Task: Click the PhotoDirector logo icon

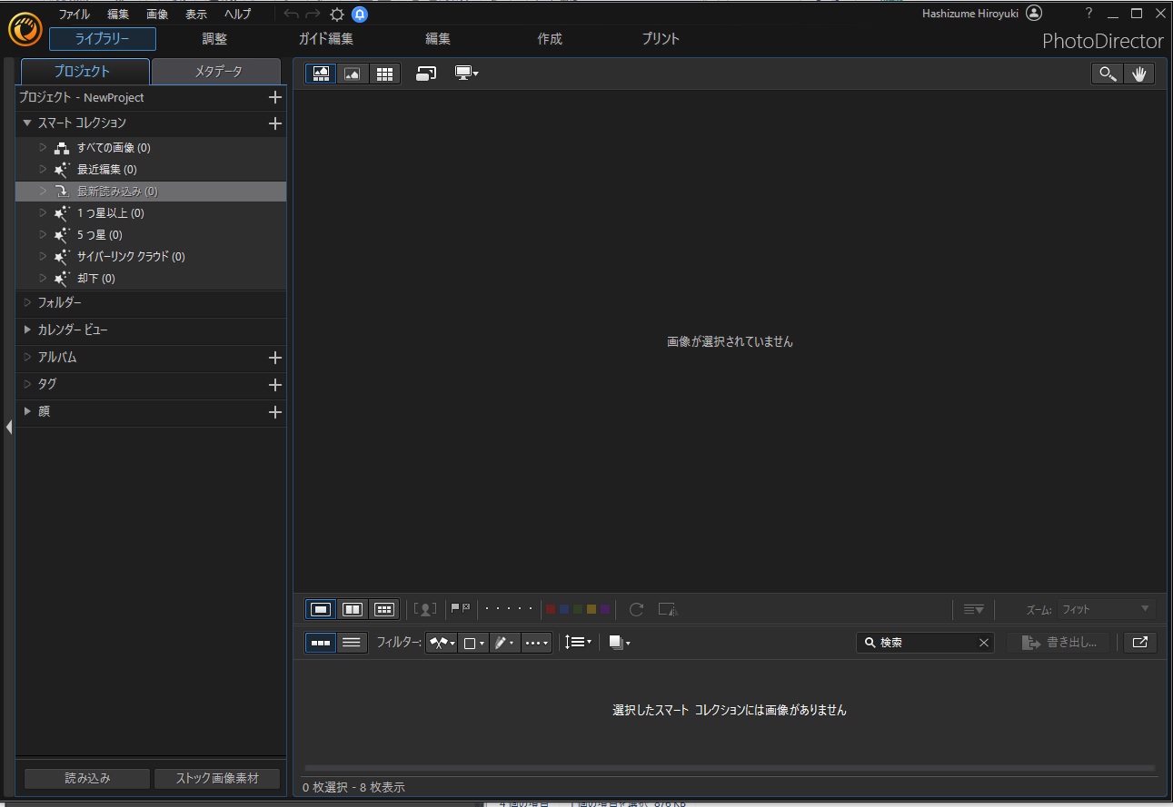Action: 25,29
